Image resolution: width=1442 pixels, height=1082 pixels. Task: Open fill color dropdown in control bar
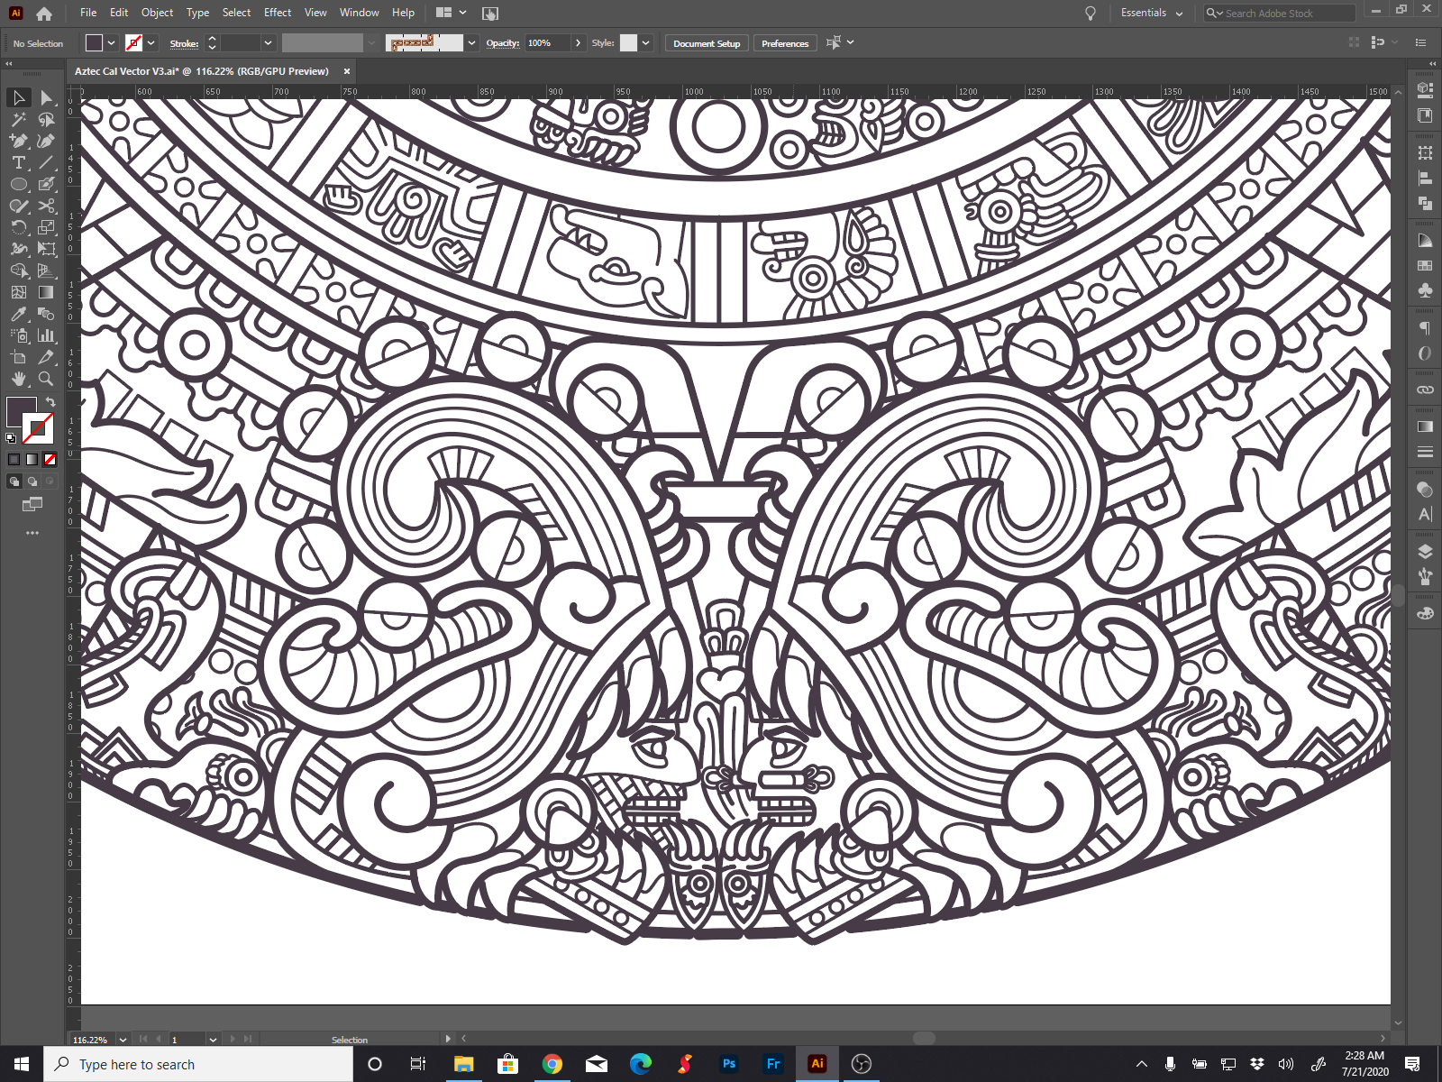coord(111,42)
